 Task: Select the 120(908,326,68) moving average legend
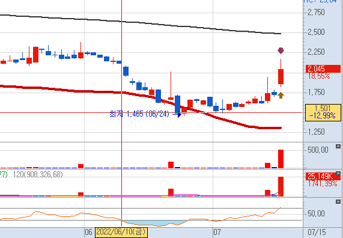click(38, 174)
